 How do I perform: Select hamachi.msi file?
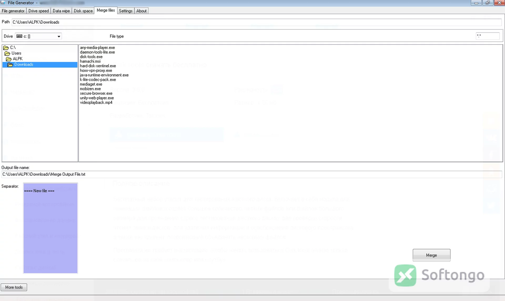pyautogui.click(x=90, y=61)
